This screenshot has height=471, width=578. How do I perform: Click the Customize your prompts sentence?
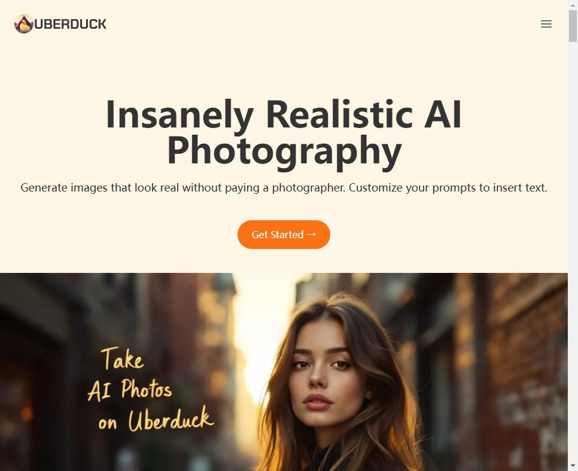448,188
